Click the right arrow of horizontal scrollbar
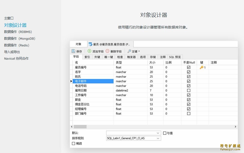The width and height of the screenshot is (244, 153). pyautogui.click(x=235, y=127)
